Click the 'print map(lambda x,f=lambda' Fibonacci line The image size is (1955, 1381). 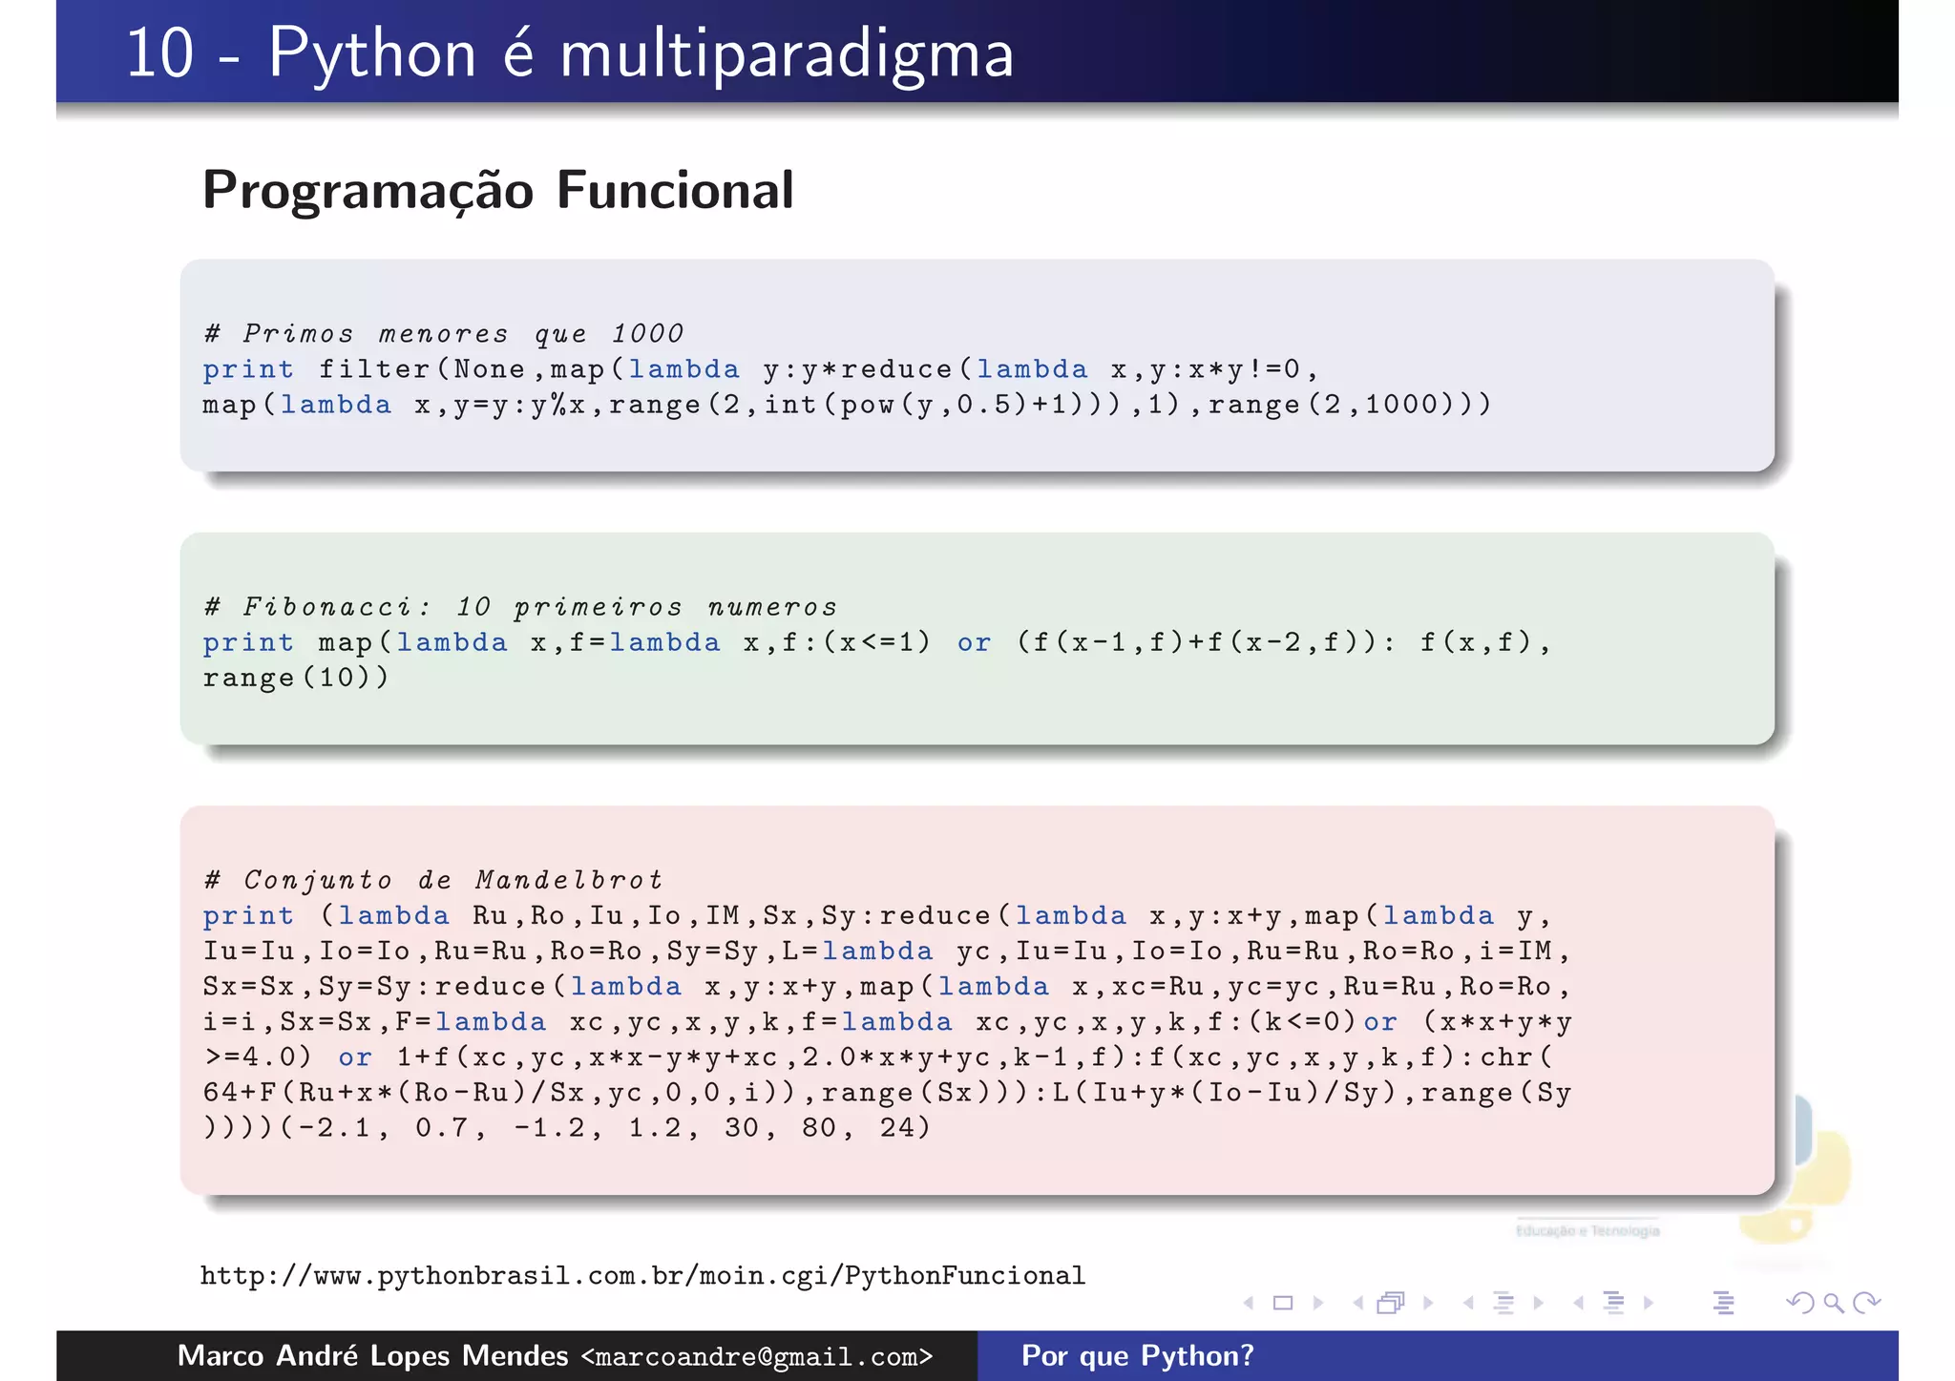[x=877, y=642]
